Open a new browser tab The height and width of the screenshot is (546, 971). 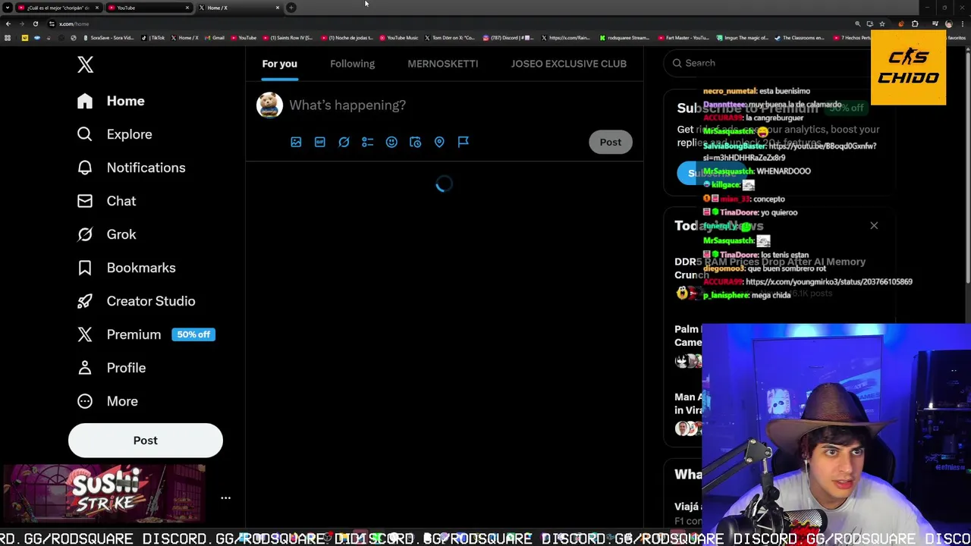[291, 8]
